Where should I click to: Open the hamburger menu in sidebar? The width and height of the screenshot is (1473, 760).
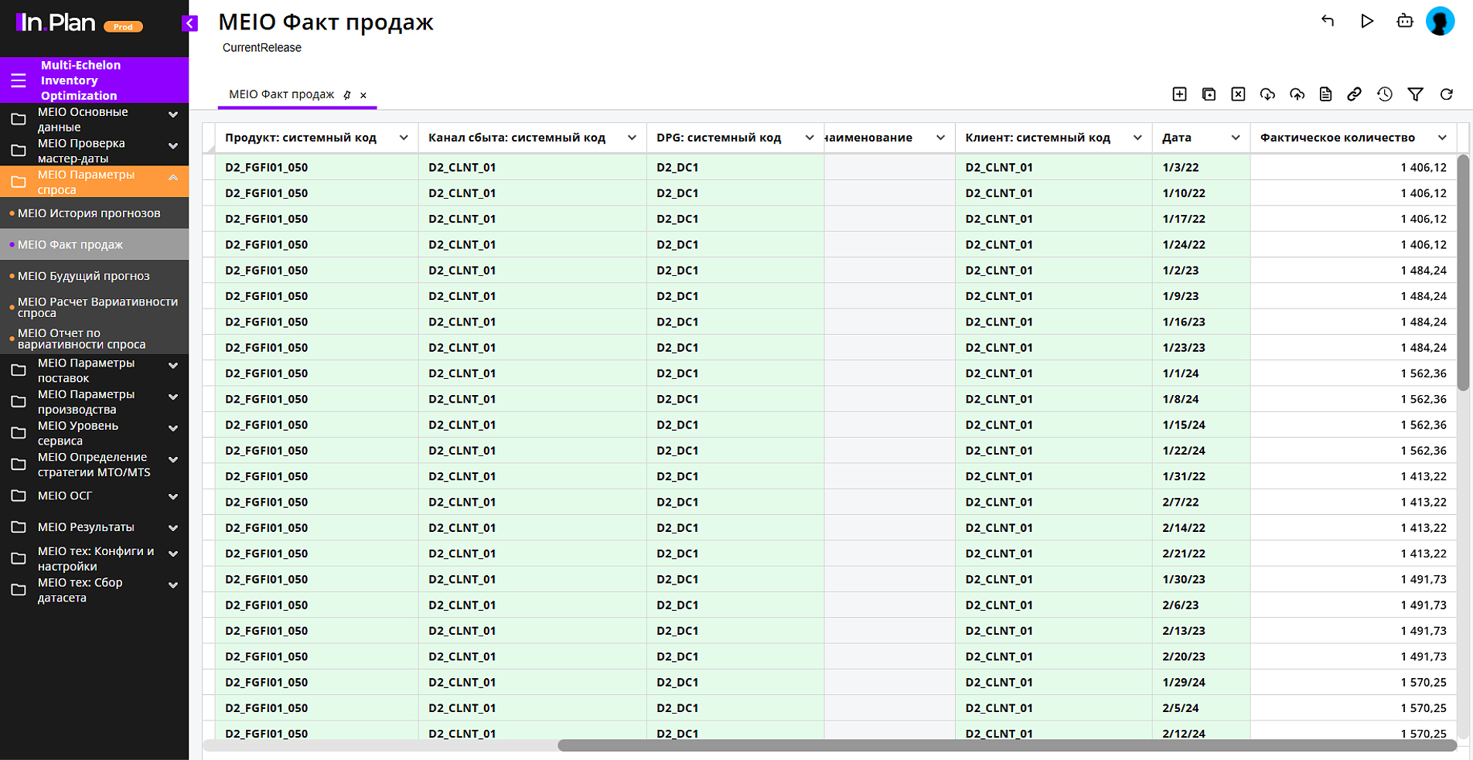(x=19, y=80)
